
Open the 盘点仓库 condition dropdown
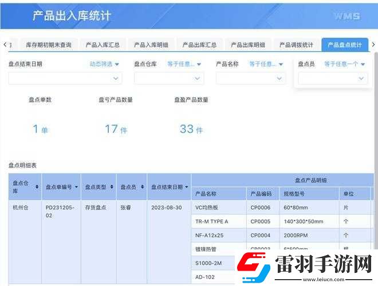tap(184, 64)
